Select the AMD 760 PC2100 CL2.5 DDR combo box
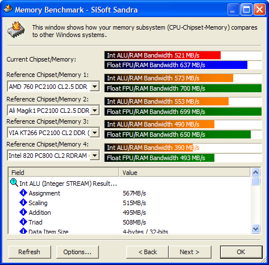This screenshot has width=269, height=265. (x=53, y=87)
